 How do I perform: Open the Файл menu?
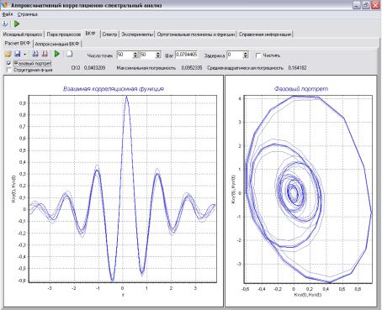[8, 14]
